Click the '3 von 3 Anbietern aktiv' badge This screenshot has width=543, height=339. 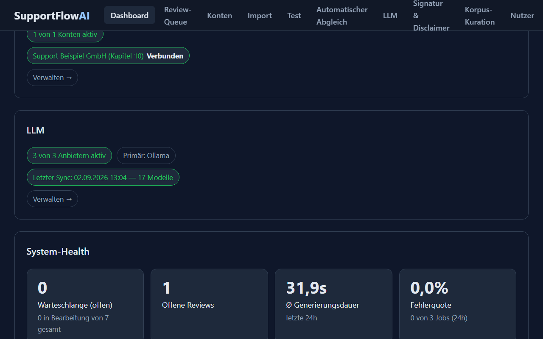pos(69,156)
